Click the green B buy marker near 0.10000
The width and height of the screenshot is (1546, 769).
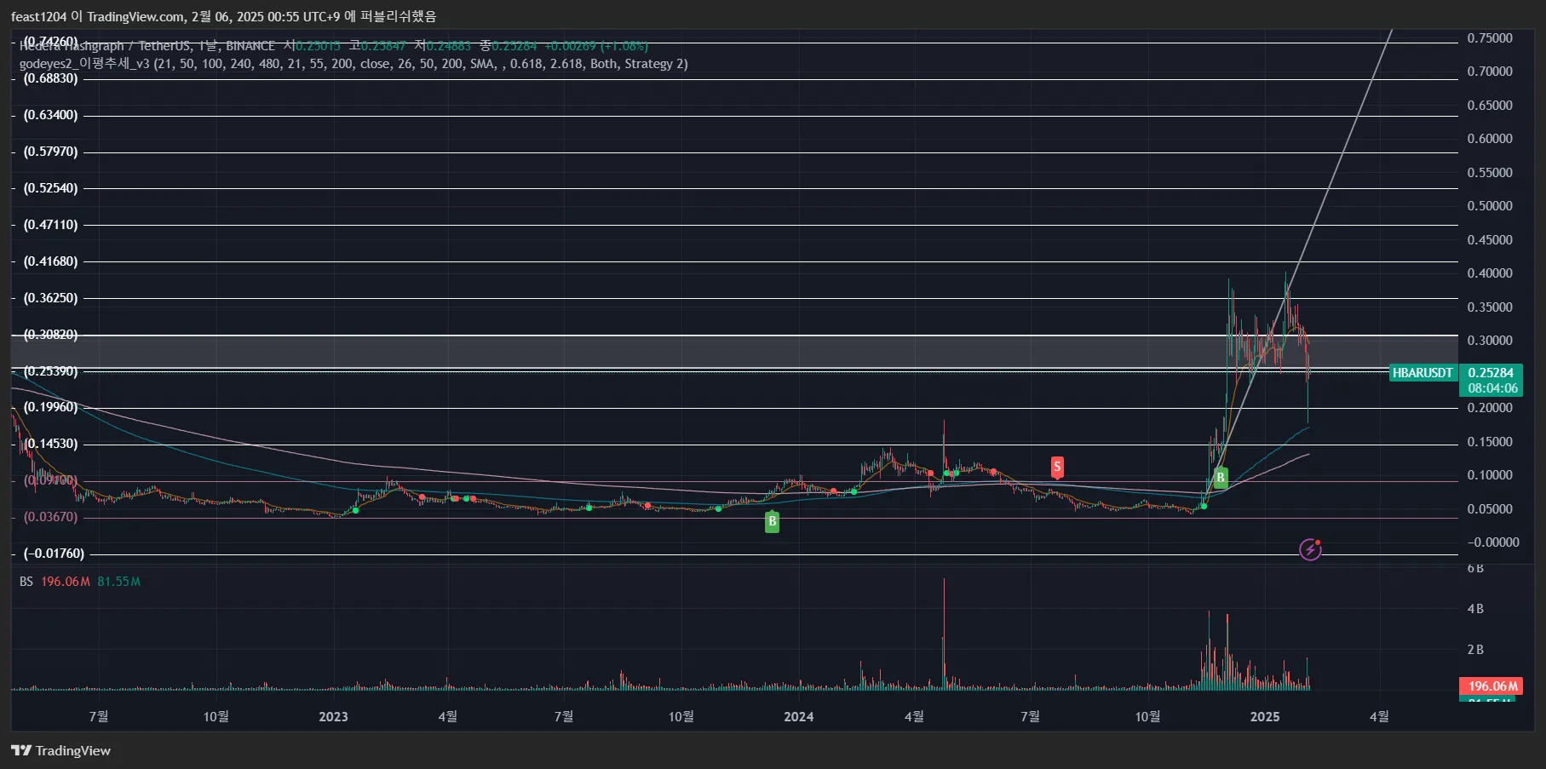click(1221, 477)
